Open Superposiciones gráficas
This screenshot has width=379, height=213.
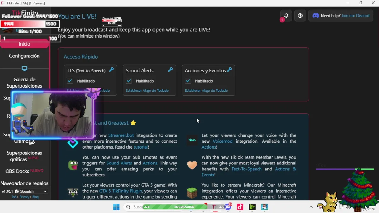pos(24,156)
